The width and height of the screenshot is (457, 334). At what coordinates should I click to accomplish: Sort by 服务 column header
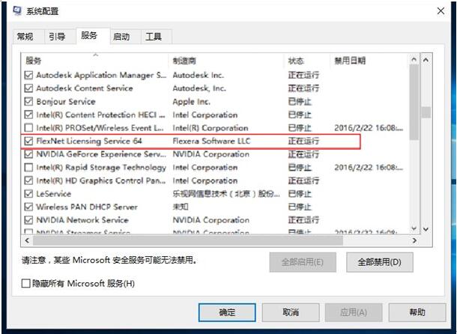[x=94, y=61]
